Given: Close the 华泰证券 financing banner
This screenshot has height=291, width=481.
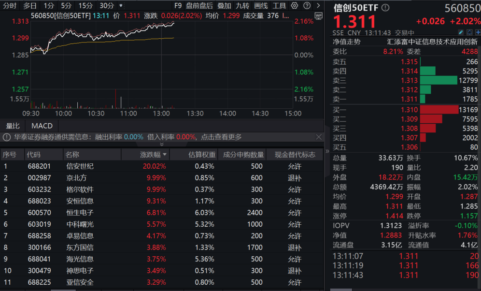Looking at the screenshot, I should (319, 137).
